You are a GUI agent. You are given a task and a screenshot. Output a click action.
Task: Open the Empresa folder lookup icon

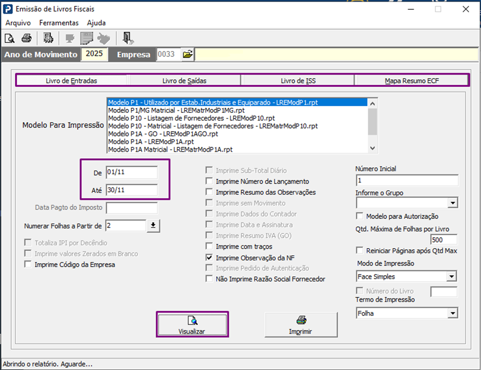tap(187, 55)
